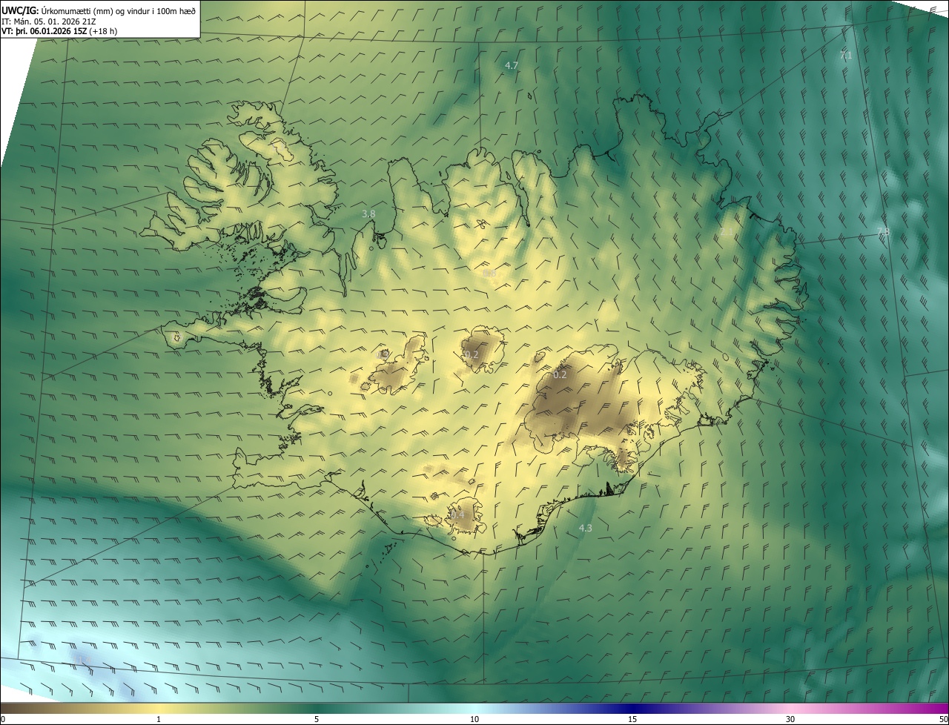
Task: Click the 1 tick on the color scale
Action: (x=159, y=720)
